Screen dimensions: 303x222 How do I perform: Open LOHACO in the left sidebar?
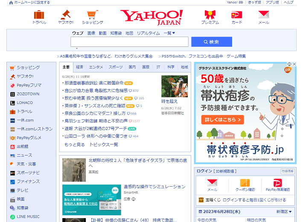point(25,103)
